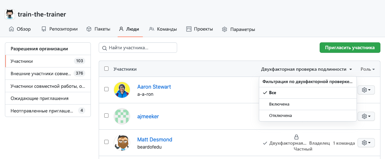Click the 1 команда link
This screenshot has width=385, height=159.
click(x=344, y=143)
